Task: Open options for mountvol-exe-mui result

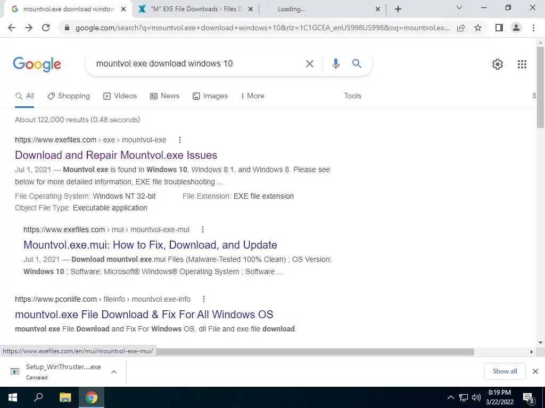Action: pyautogui.click(x=203, y=229)
